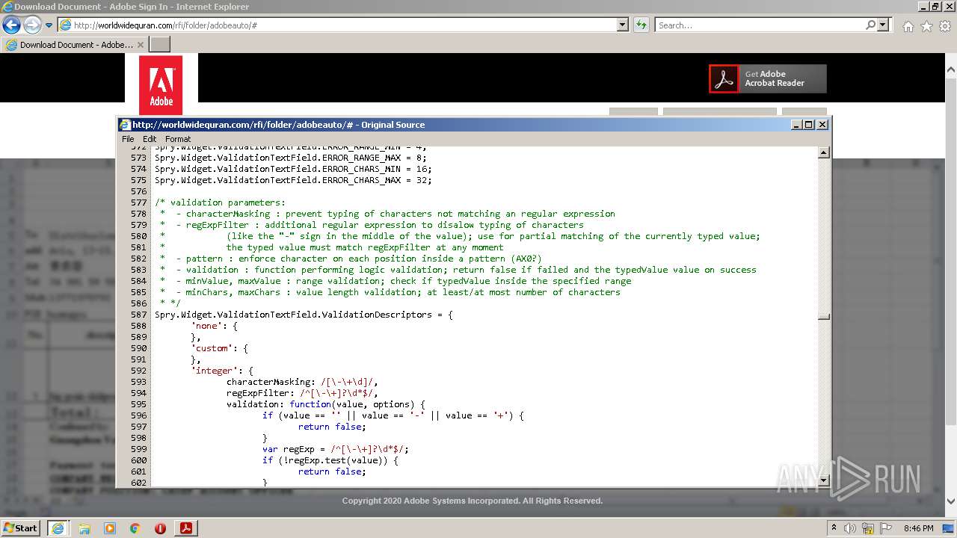957x538 pixels.
Task: Click the ERROR_CHARS_MIN = 16 line
Action: pyautogui.click(x=293, y=169)
